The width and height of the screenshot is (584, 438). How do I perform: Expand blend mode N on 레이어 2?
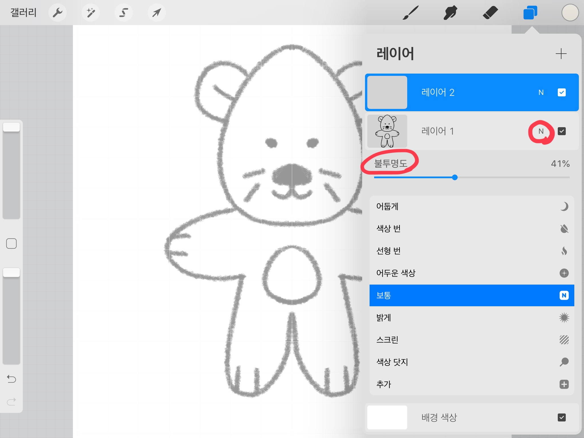(541, 92)
